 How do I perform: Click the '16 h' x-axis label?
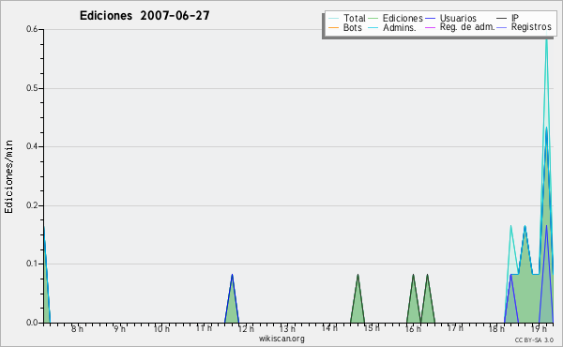[413, 328]
